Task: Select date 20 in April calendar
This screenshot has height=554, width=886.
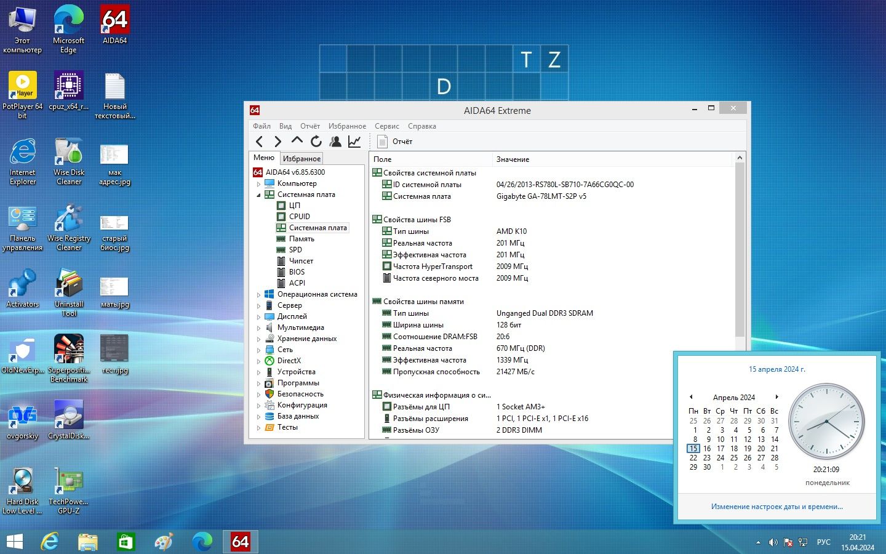Action: point(761,449)
